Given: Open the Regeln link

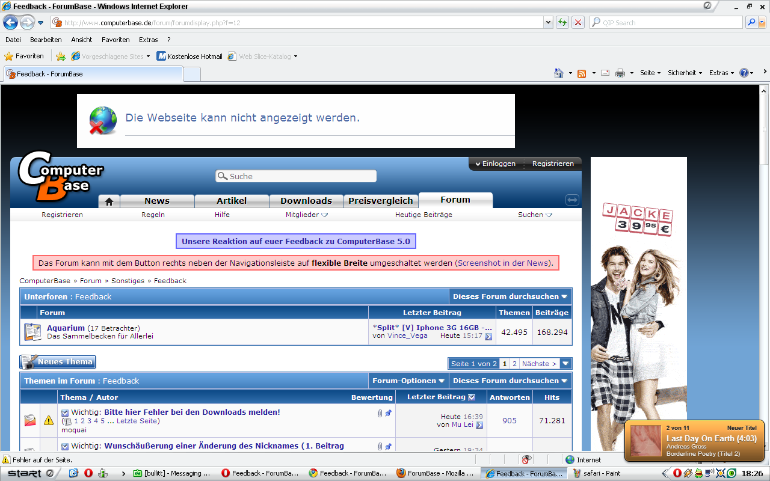Looking at the screenshot, I should coord(153,215).
